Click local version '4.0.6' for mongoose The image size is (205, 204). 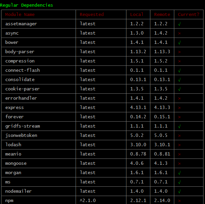tap(137, 163)
